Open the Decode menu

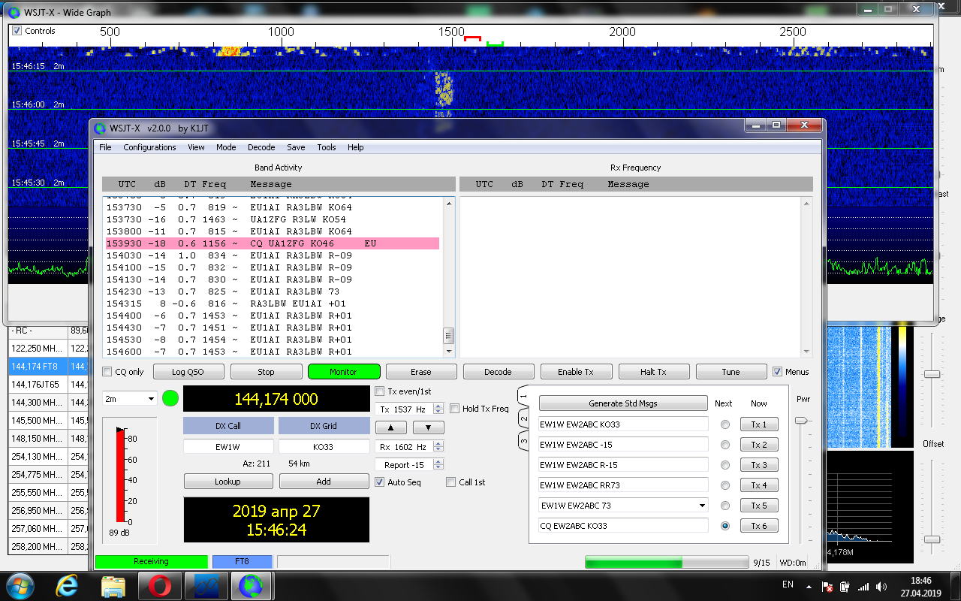[261, 147]
